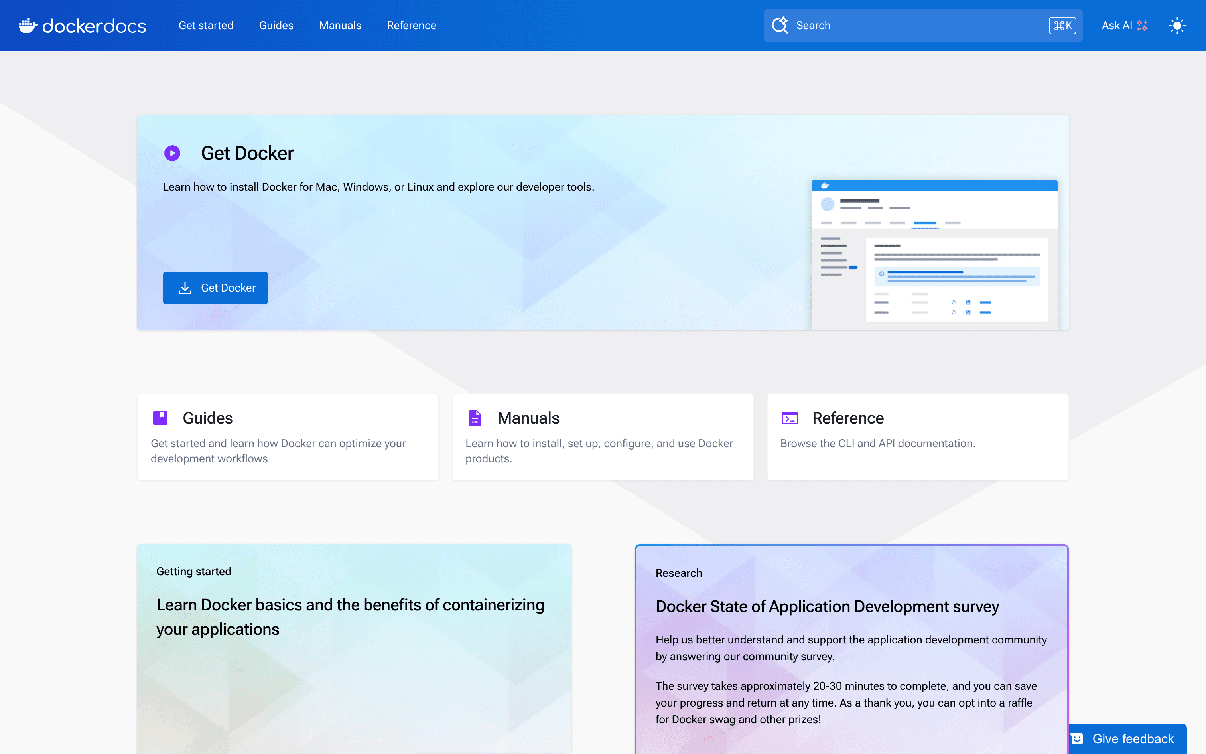This screenshot has height=754, width=1206.
Task: Click the Command-K shortcut badge
Action: 1062,26
